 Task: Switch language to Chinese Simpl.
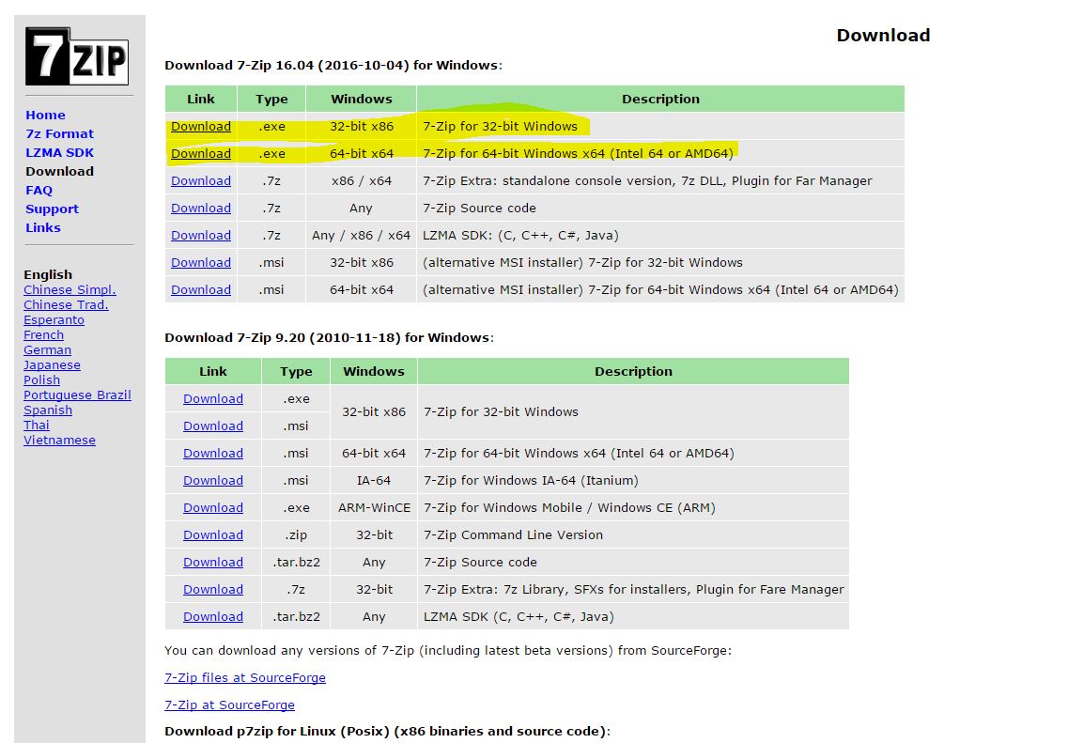(x=70, y=290)
